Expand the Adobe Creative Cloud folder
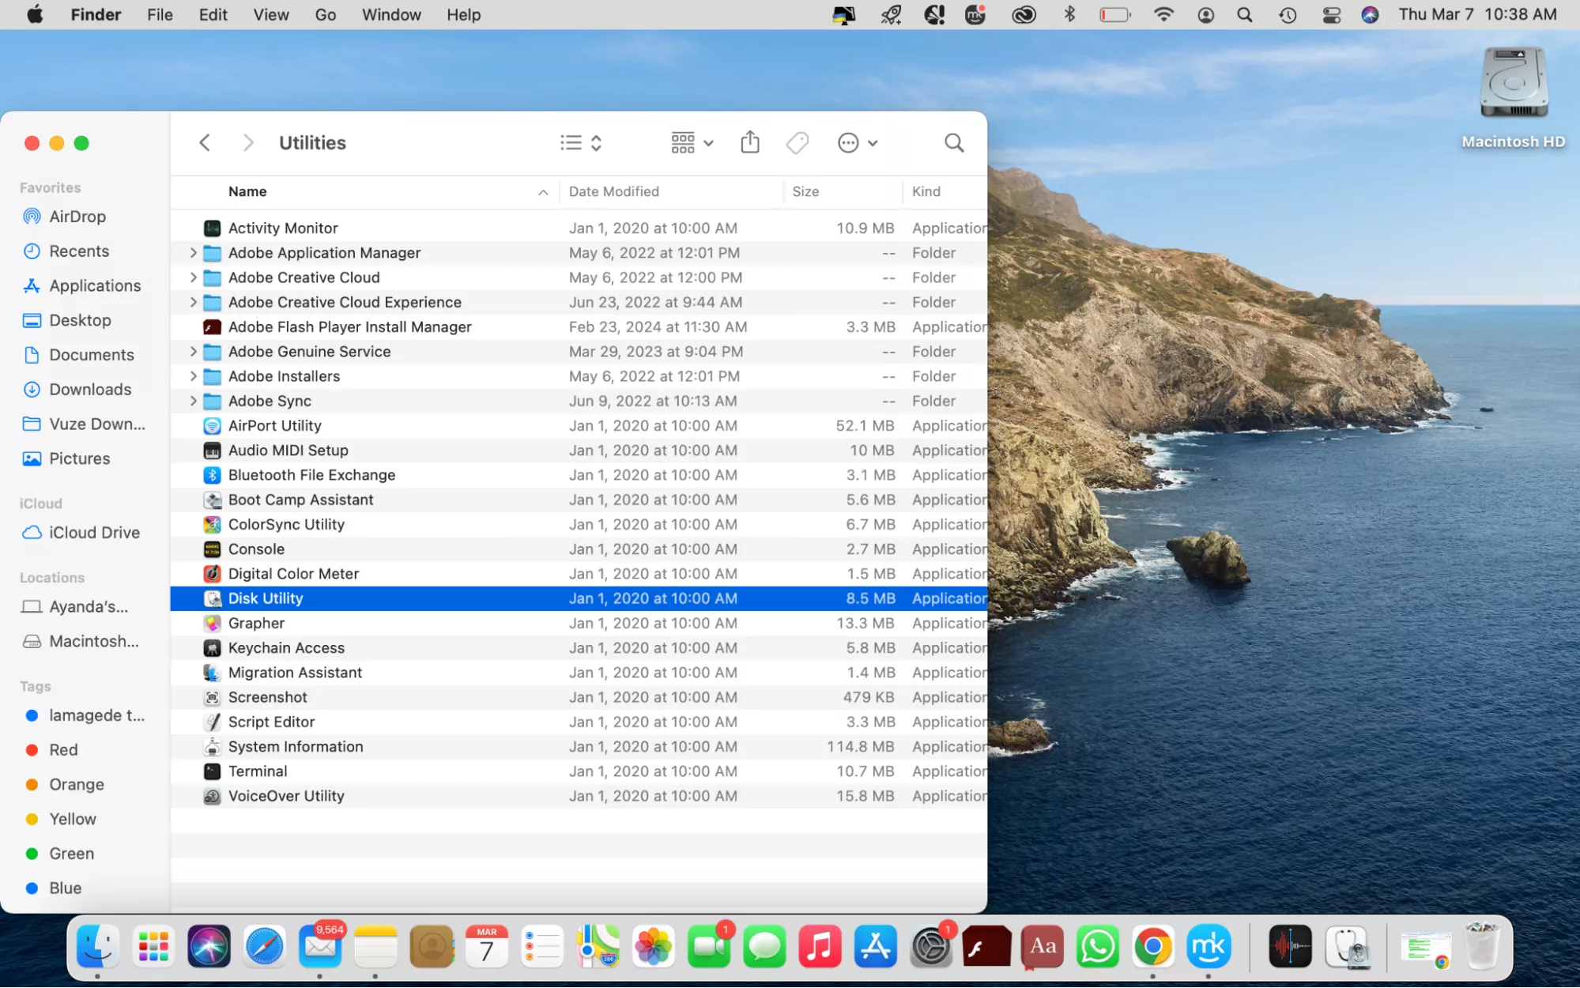1580x988 pixels. pyautogui.click(x=192, y=277)
